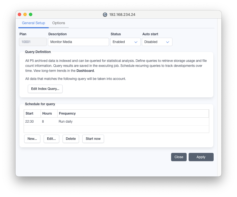Viewport: 237px width, 197px height.
Task: Click the green maximize window button
Action: 31,14
